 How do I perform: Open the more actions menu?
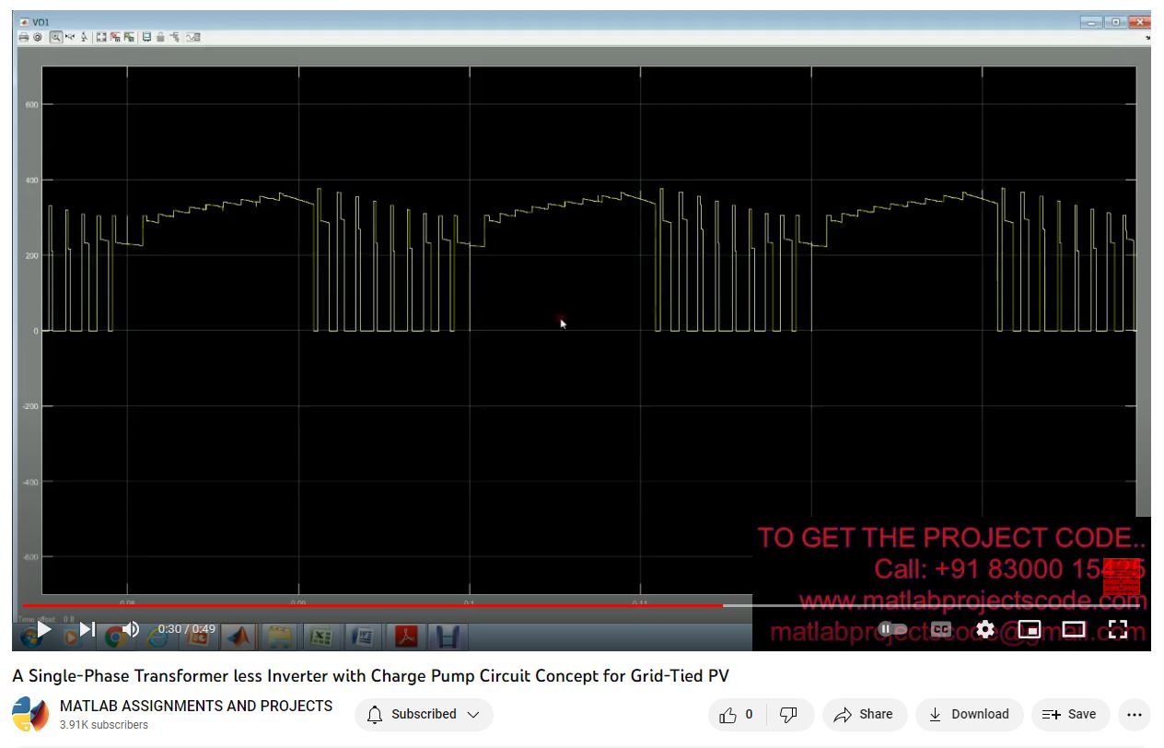(x=1135, y=714)
